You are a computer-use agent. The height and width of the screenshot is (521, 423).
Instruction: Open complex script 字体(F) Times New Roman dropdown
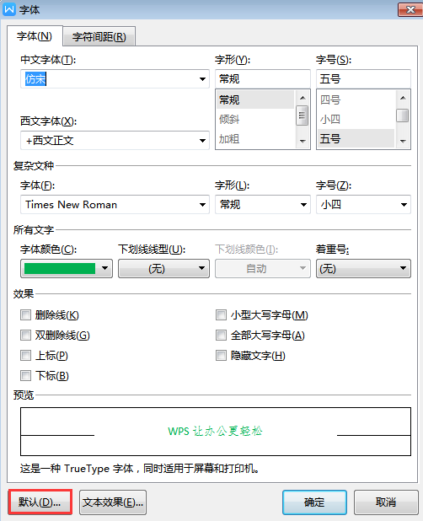(115, 205)
